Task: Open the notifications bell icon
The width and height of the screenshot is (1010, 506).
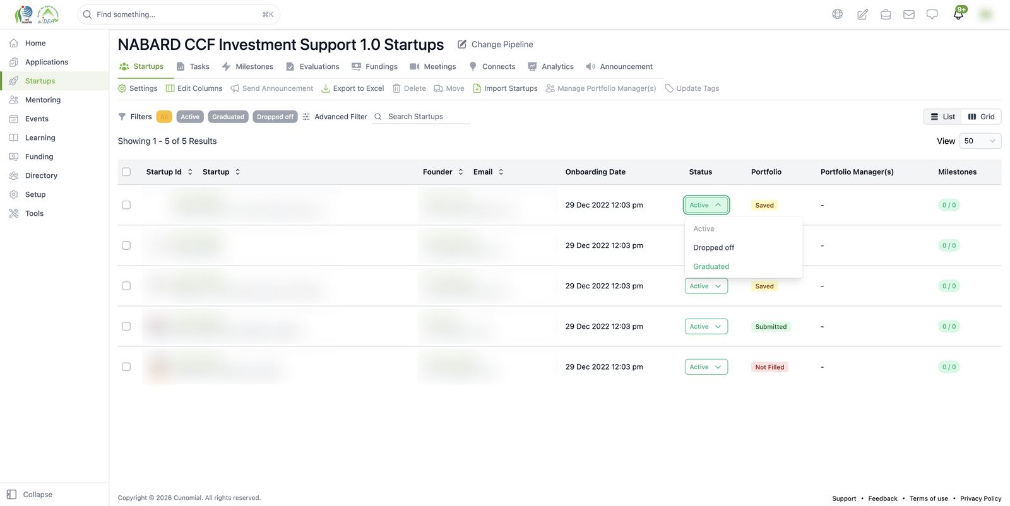Action: [958, 14]
